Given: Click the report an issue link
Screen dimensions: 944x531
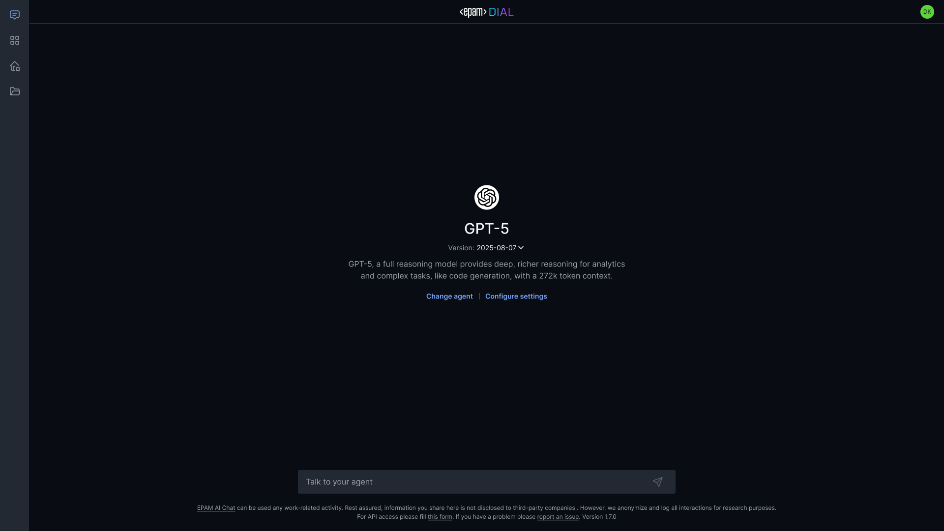Looking at the screenshot, I should click(x=558, y=517).
